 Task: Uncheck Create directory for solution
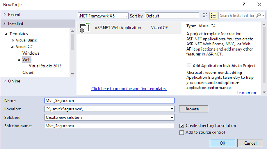(182, 126)
